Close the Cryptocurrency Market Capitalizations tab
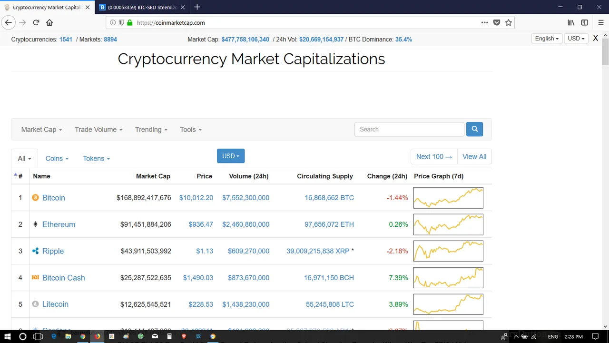Viewport: 609px width, 343px height. tap(88, 7)
